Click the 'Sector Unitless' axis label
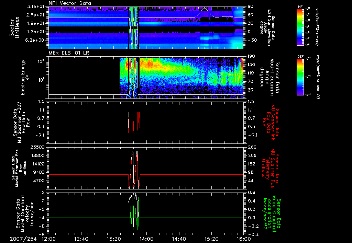The image size is (352, 243). [14, 27]
